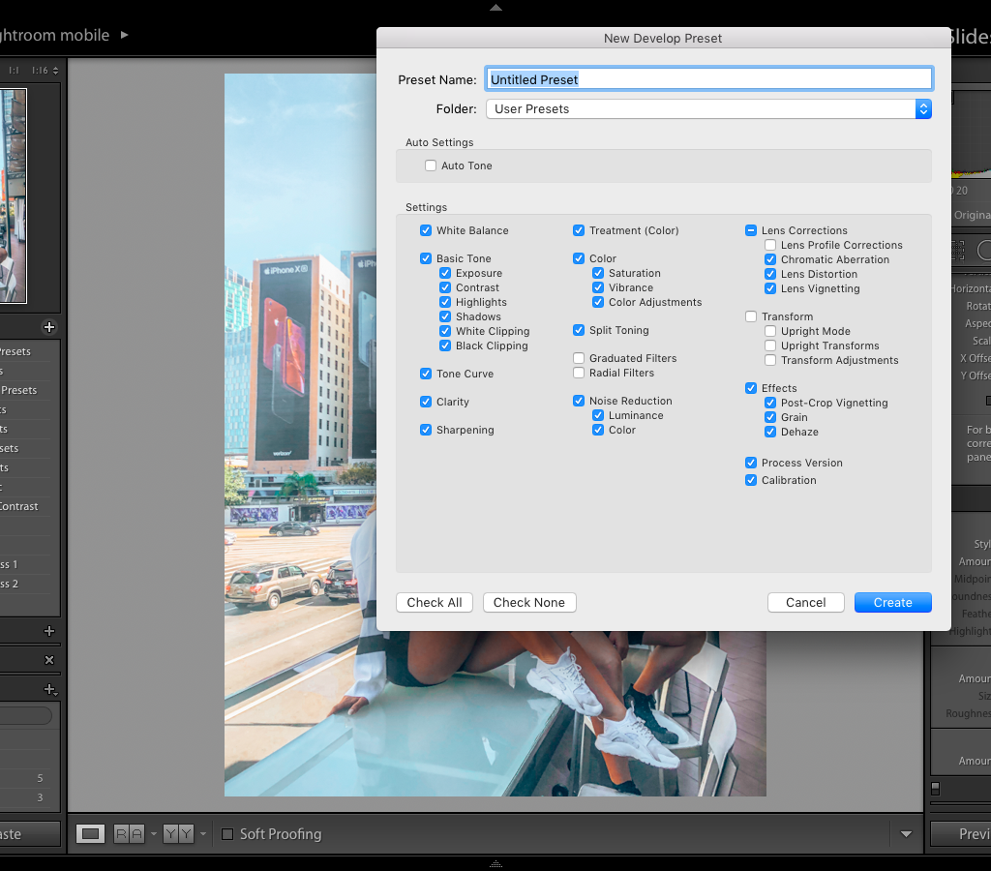
Task: Enable the Auto Tone checkbox
Action: click(x=431, y=165)
